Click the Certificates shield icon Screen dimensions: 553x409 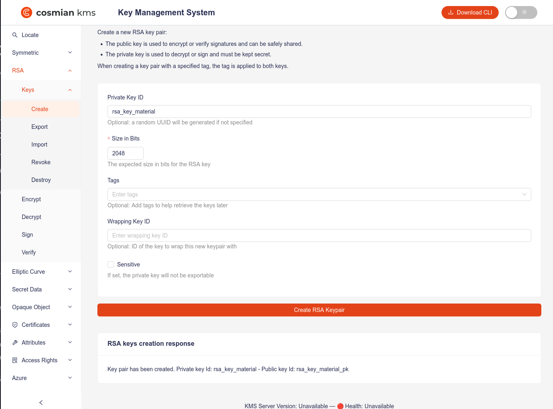pyautogui.click(x=15, y=325)
